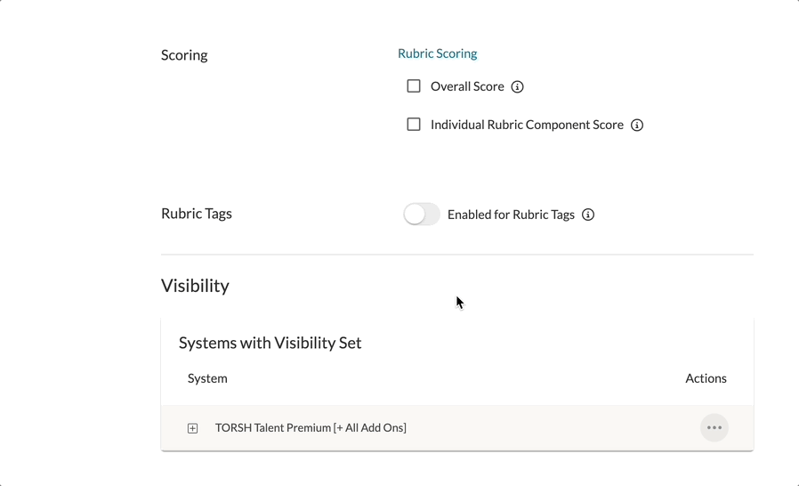Select the TORSH Talent Premium system name
Screen dimensions: 799x486
[x=311, y=428]
